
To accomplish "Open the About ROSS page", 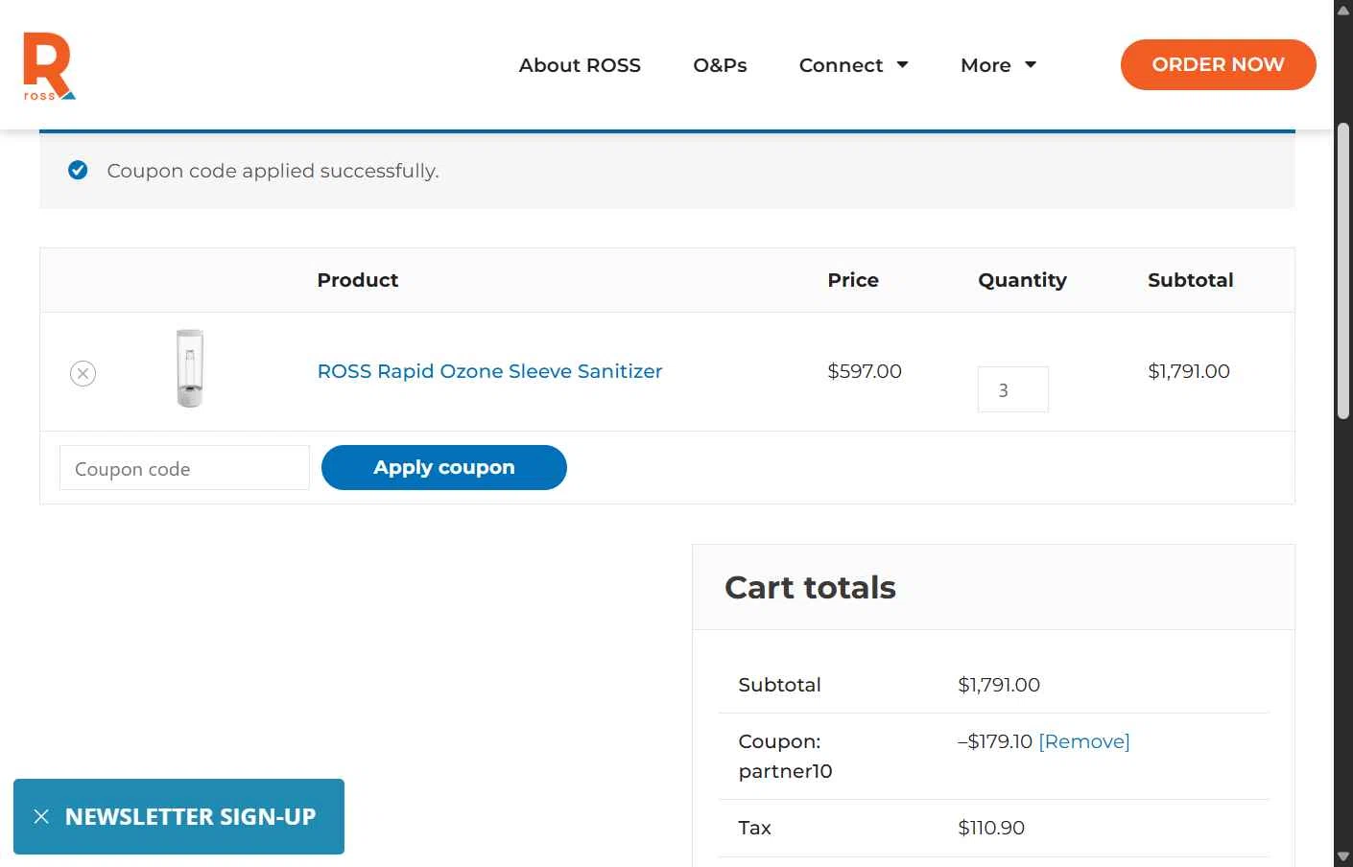I will [x=580, y=65].
